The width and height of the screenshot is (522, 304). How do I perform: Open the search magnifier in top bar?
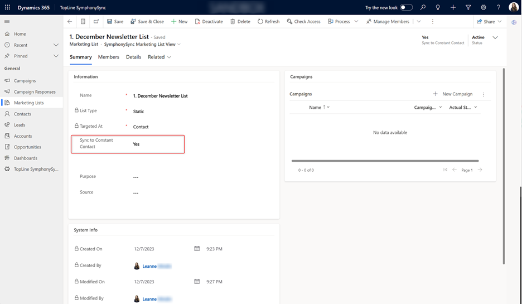423,7
